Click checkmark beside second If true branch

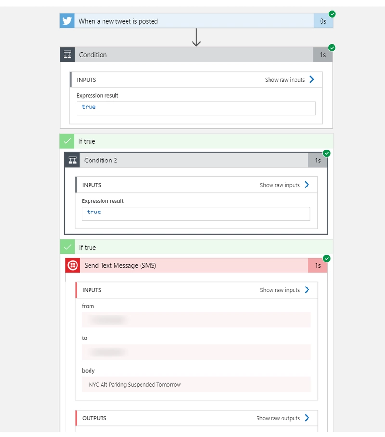pos(67,247)
